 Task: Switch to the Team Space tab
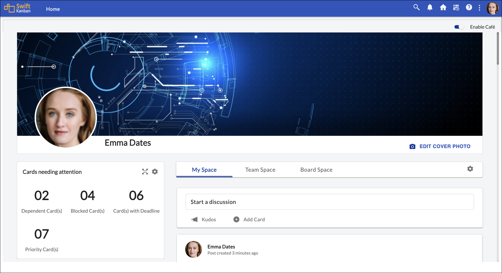click(x=260, y=170)
